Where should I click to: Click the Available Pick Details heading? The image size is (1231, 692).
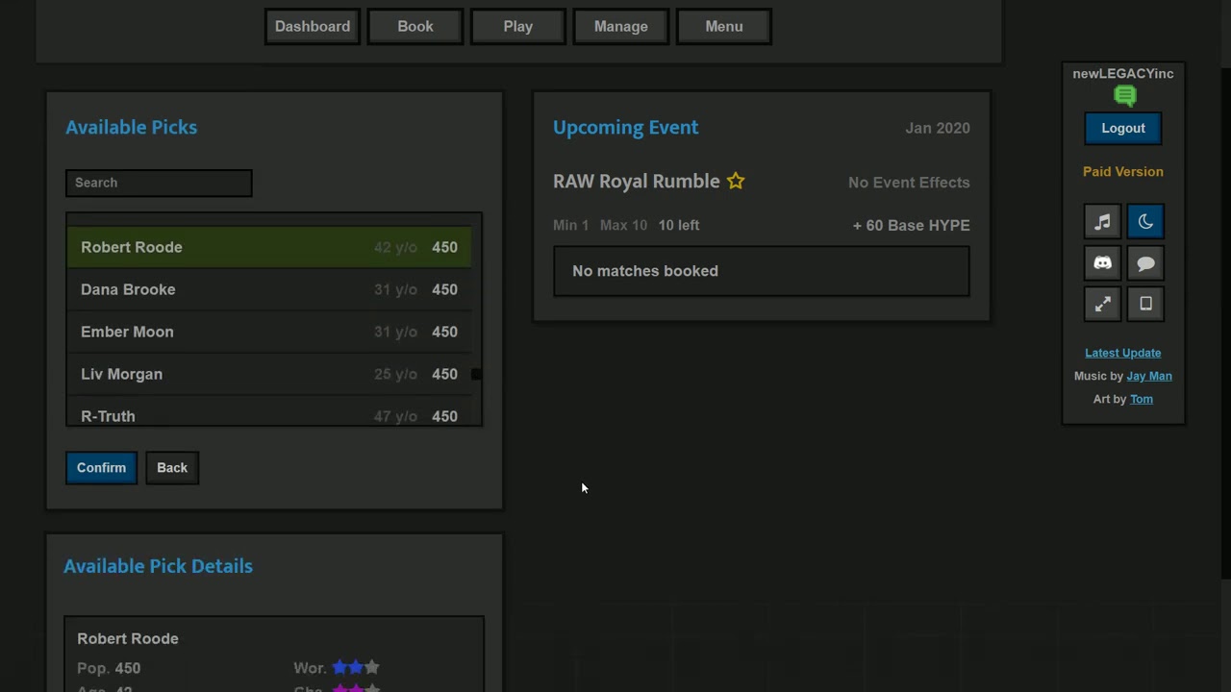click(159, 566)
